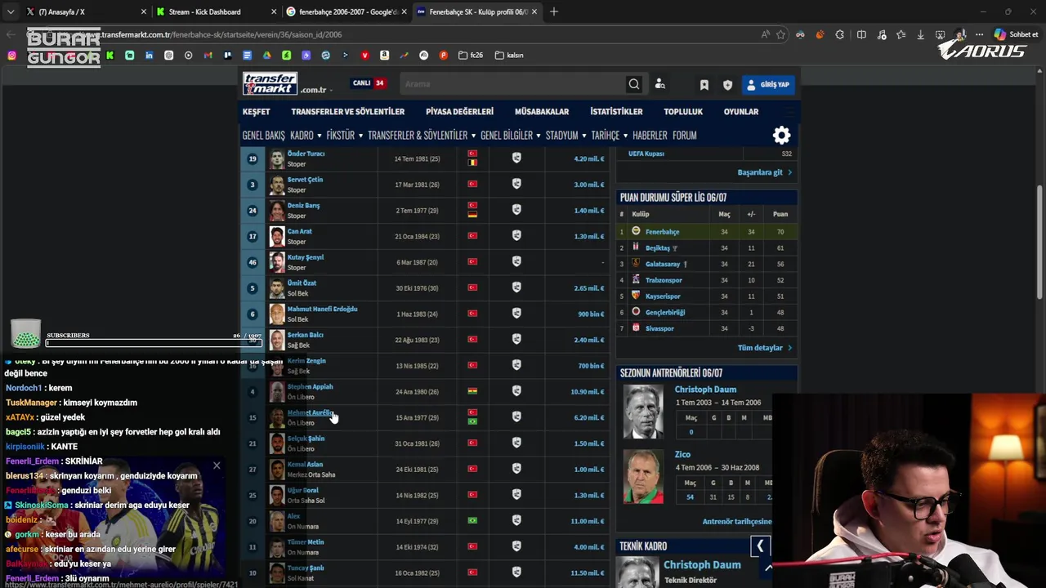Screen dimensions: 1046x588
Task: Open browser extensions puzzle icon
Action: 840,35
